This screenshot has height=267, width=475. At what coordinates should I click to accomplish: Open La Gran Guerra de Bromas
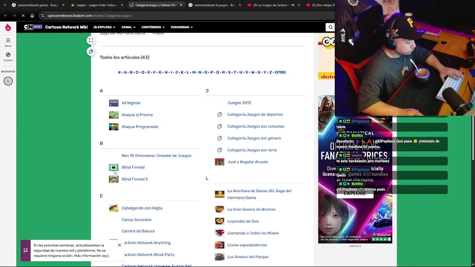click(x=251, y=210)
